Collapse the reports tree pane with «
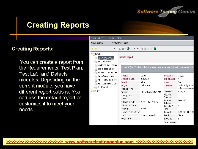Viewport: 198px width, 149px height. pyautogui.click(x=115, y=49)
